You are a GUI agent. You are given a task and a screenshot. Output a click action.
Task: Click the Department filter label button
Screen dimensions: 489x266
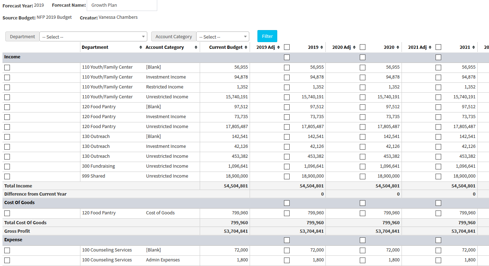coord(22,37)
